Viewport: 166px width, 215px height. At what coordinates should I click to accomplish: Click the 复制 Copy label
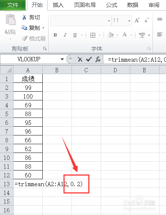coord(34,28)
